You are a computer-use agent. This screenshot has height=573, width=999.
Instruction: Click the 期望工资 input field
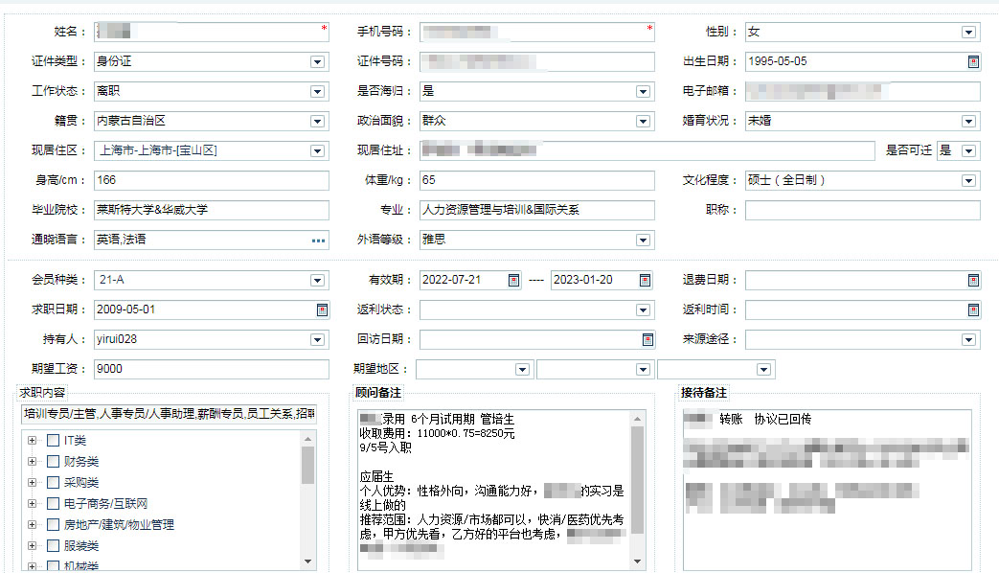[212, 369]
